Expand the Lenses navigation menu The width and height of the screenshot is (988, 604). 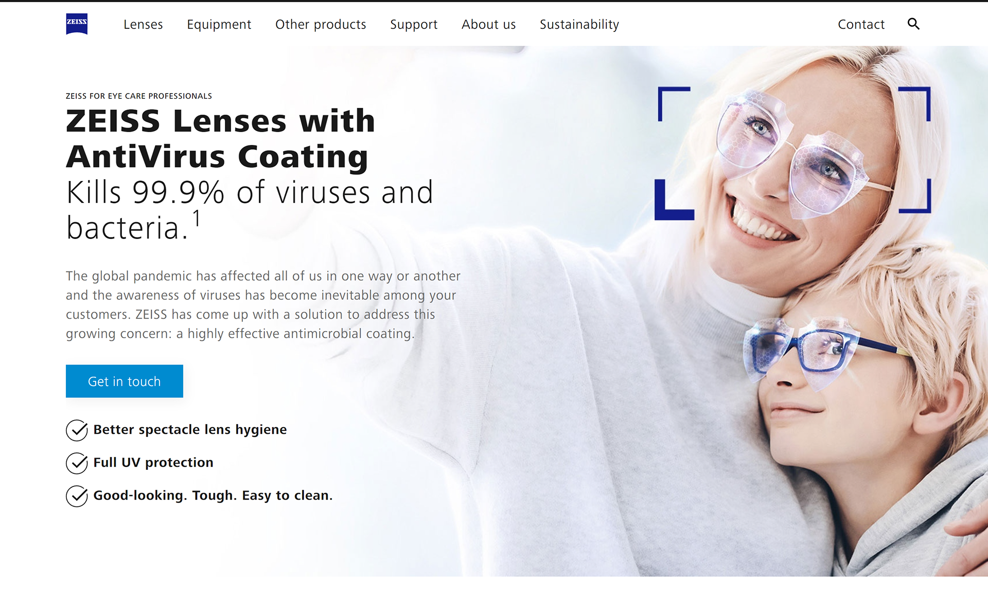tap(143, 24)
